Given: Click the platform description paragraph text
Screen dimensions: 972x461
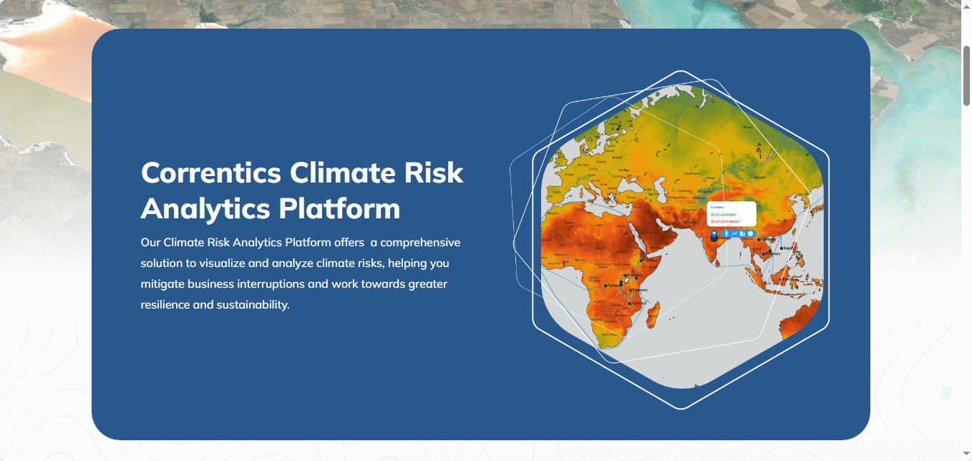Looking at the screenshot, I should (301, 273).
